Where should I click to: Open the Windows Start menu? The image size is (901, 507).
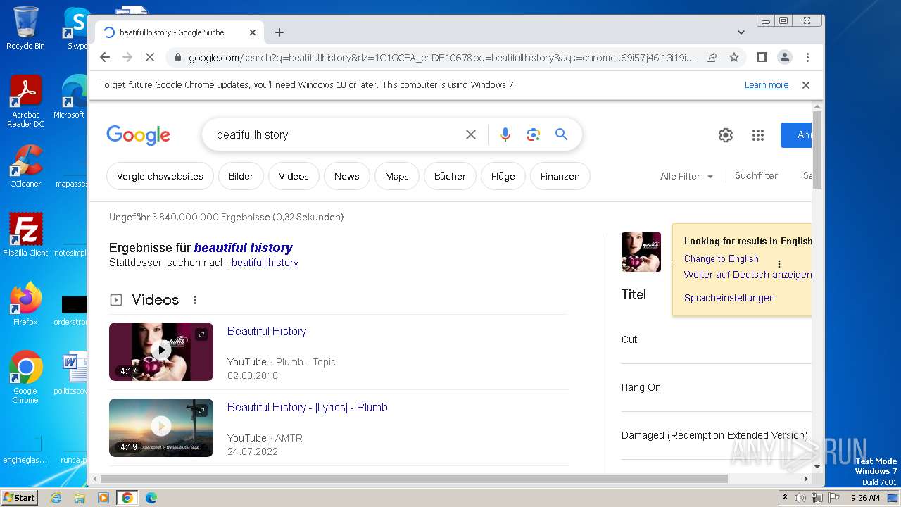(x=20, y=497)
